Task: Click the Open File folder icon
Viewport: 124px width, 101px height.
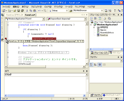Action: [x=15, y=11]
